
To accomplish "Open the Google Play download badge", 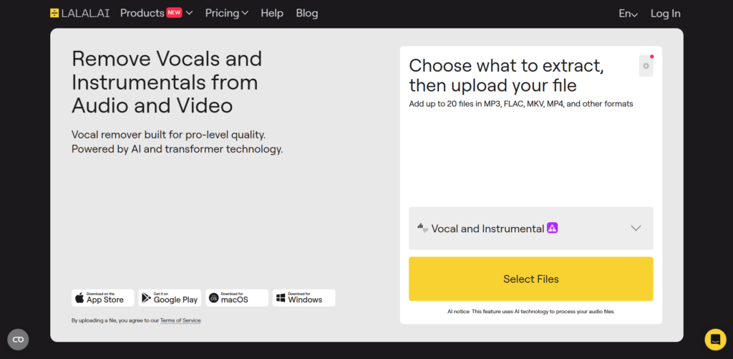I will [x=170, y=297].
